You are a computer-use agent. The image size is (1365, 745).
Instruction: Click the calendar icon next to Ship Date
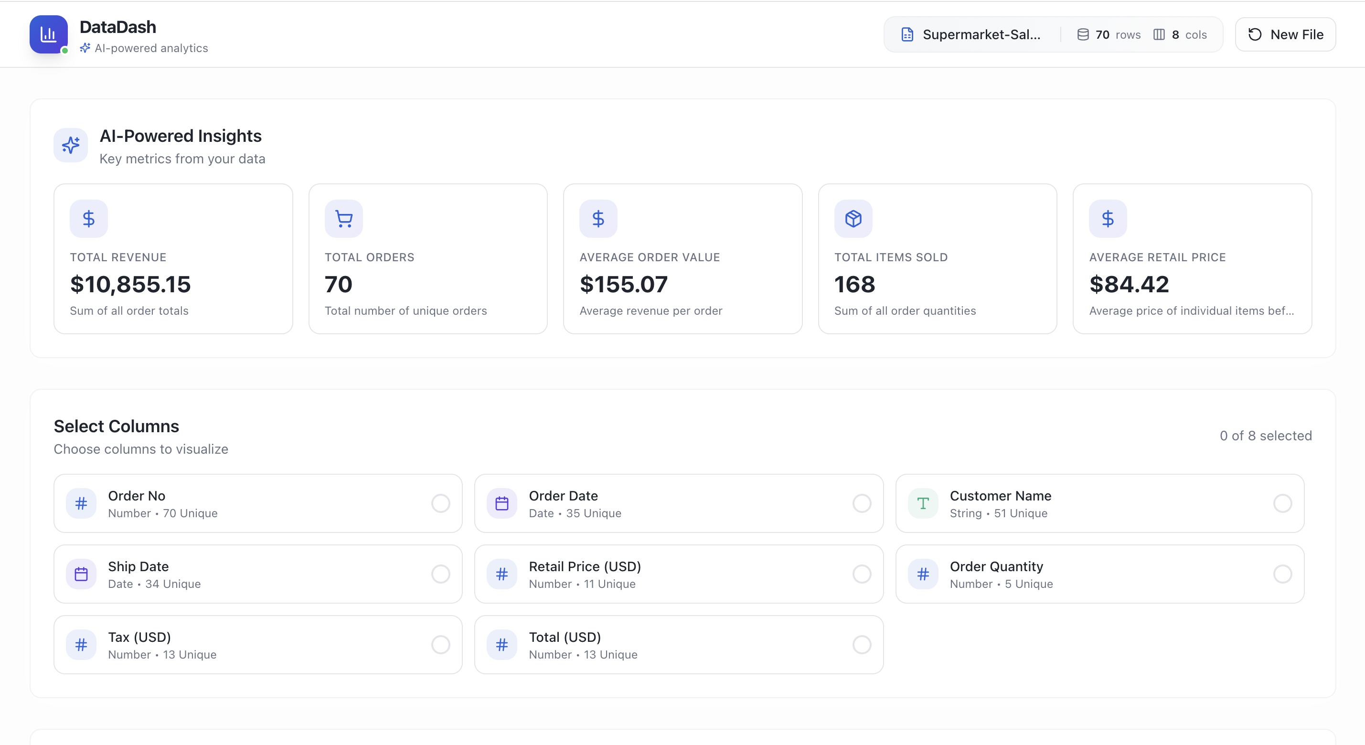[81, 574]
